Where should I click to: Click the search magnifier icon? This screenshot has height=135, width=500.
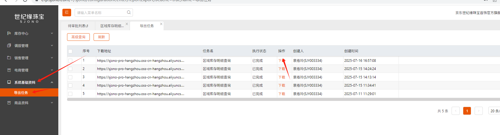[x=129, y=13]
